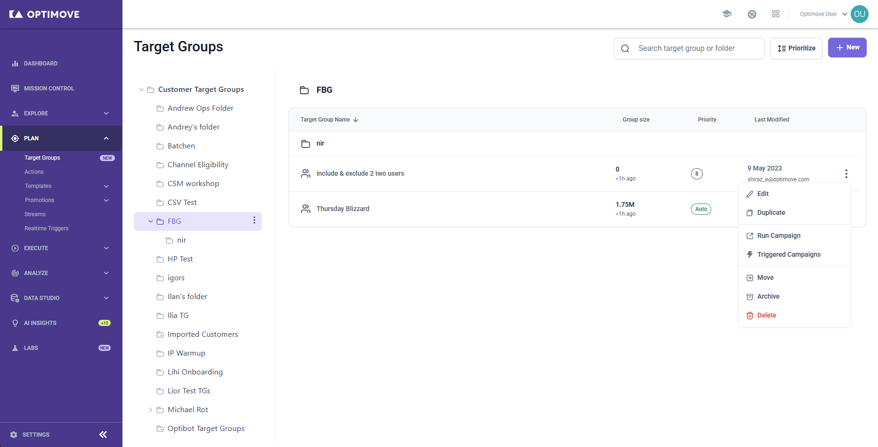Click the Settings gear icon
This screenshot has height=447, width=878.
(x=14, y=435)
